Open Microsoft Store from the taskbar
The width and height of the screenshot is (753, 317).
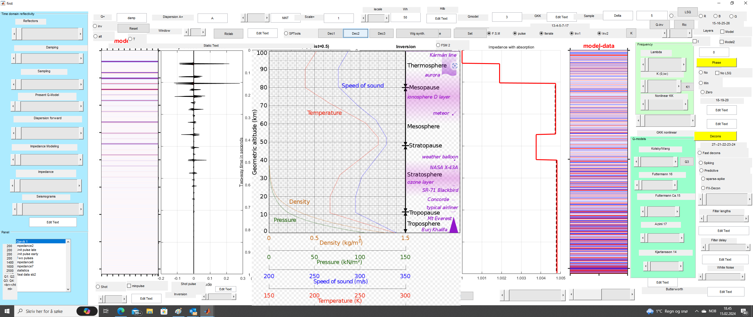click(164, 311)
